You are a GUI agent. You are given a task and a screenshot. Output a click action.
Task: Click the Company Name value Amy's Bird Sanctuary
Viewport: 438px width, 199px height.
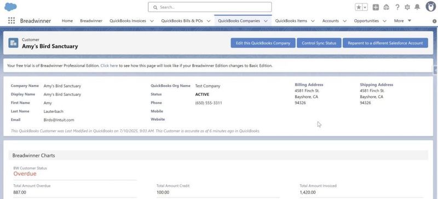point(62,86)
